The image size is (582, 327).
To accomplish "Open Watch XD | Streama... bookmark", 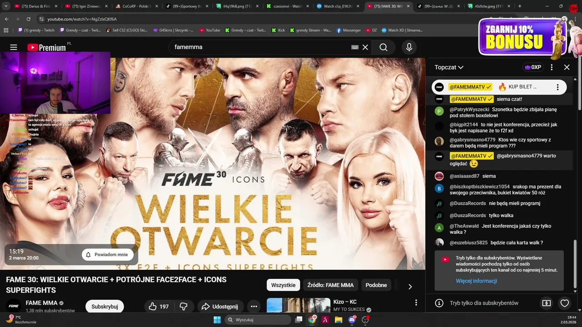I will coord(402,30).
